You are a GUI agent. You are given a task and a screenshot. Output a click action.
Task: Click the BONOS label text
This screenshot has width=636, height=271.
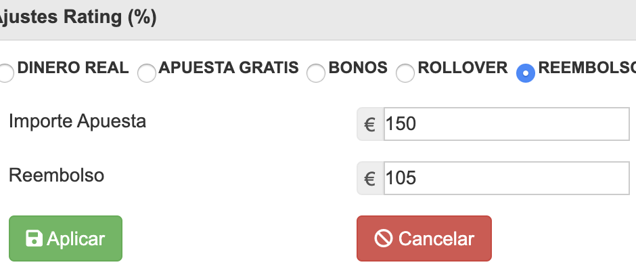[358, 68]
